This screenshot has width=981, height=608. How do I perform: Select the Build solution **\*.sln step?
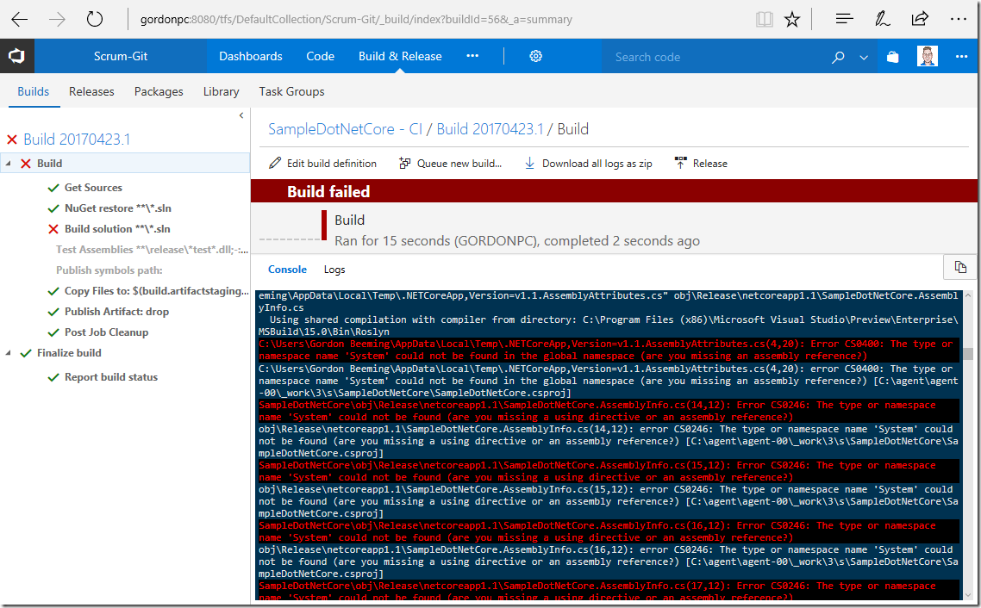point(117,229)
